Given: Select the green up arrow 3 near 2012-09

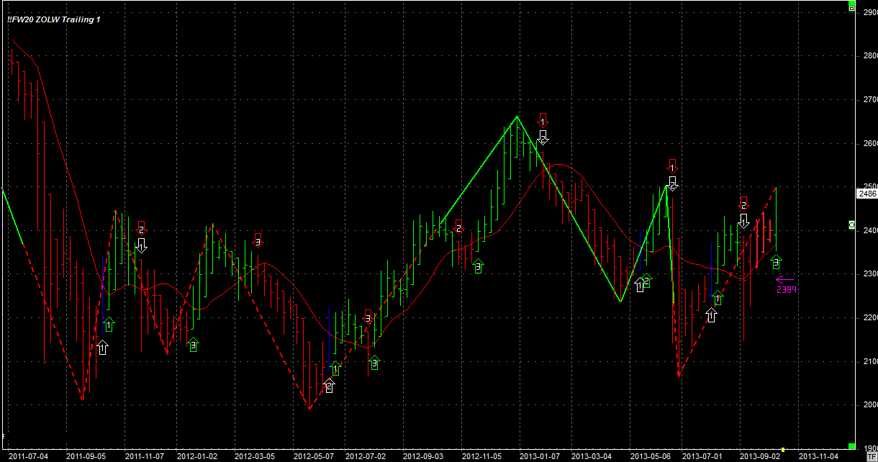Looking at the screenshot, I should tap(477, 267).
